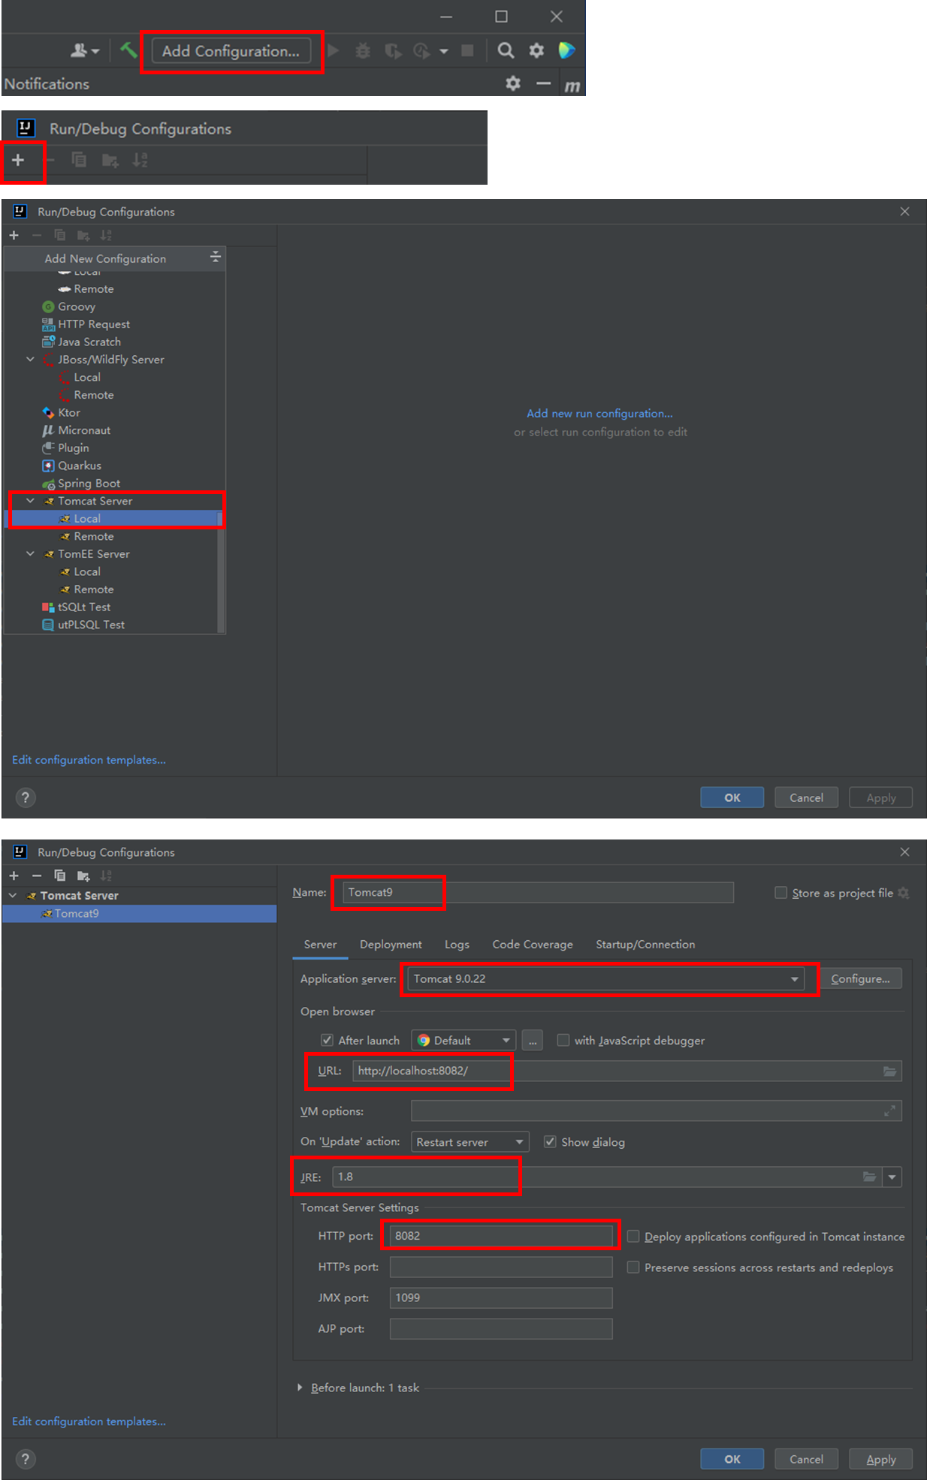Click plus icon above Add New Configuration popup
Viewport: 927px width, 1480px height.
click(14, 235)
